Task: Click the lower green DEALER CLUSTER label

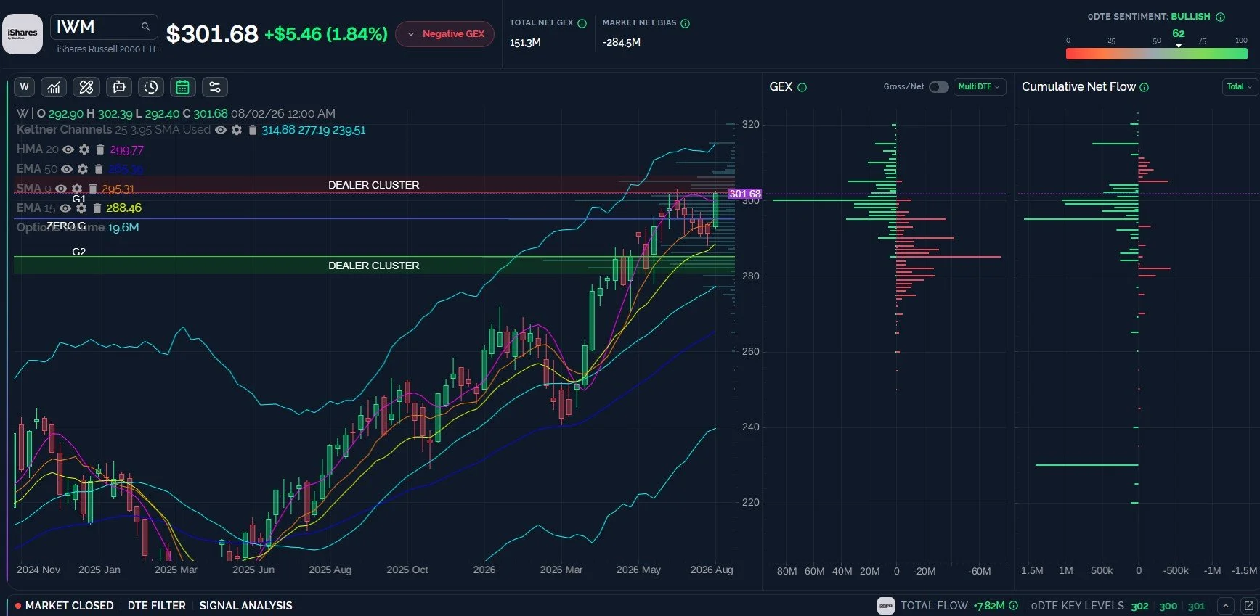Action: (374, 266)
